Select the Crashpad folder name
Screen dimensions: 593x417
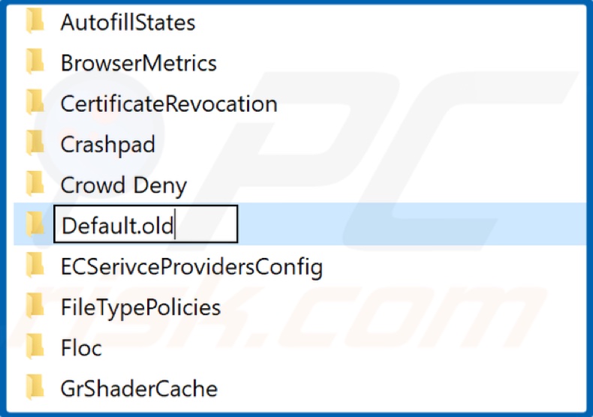108,145
